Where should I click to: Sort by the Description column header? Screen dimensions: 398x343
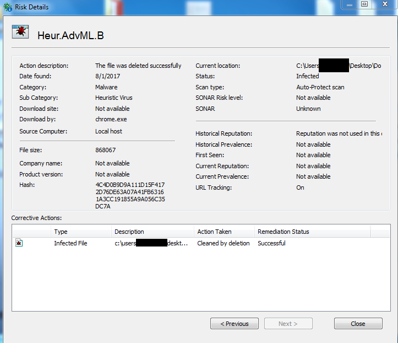tap(129, 232)
